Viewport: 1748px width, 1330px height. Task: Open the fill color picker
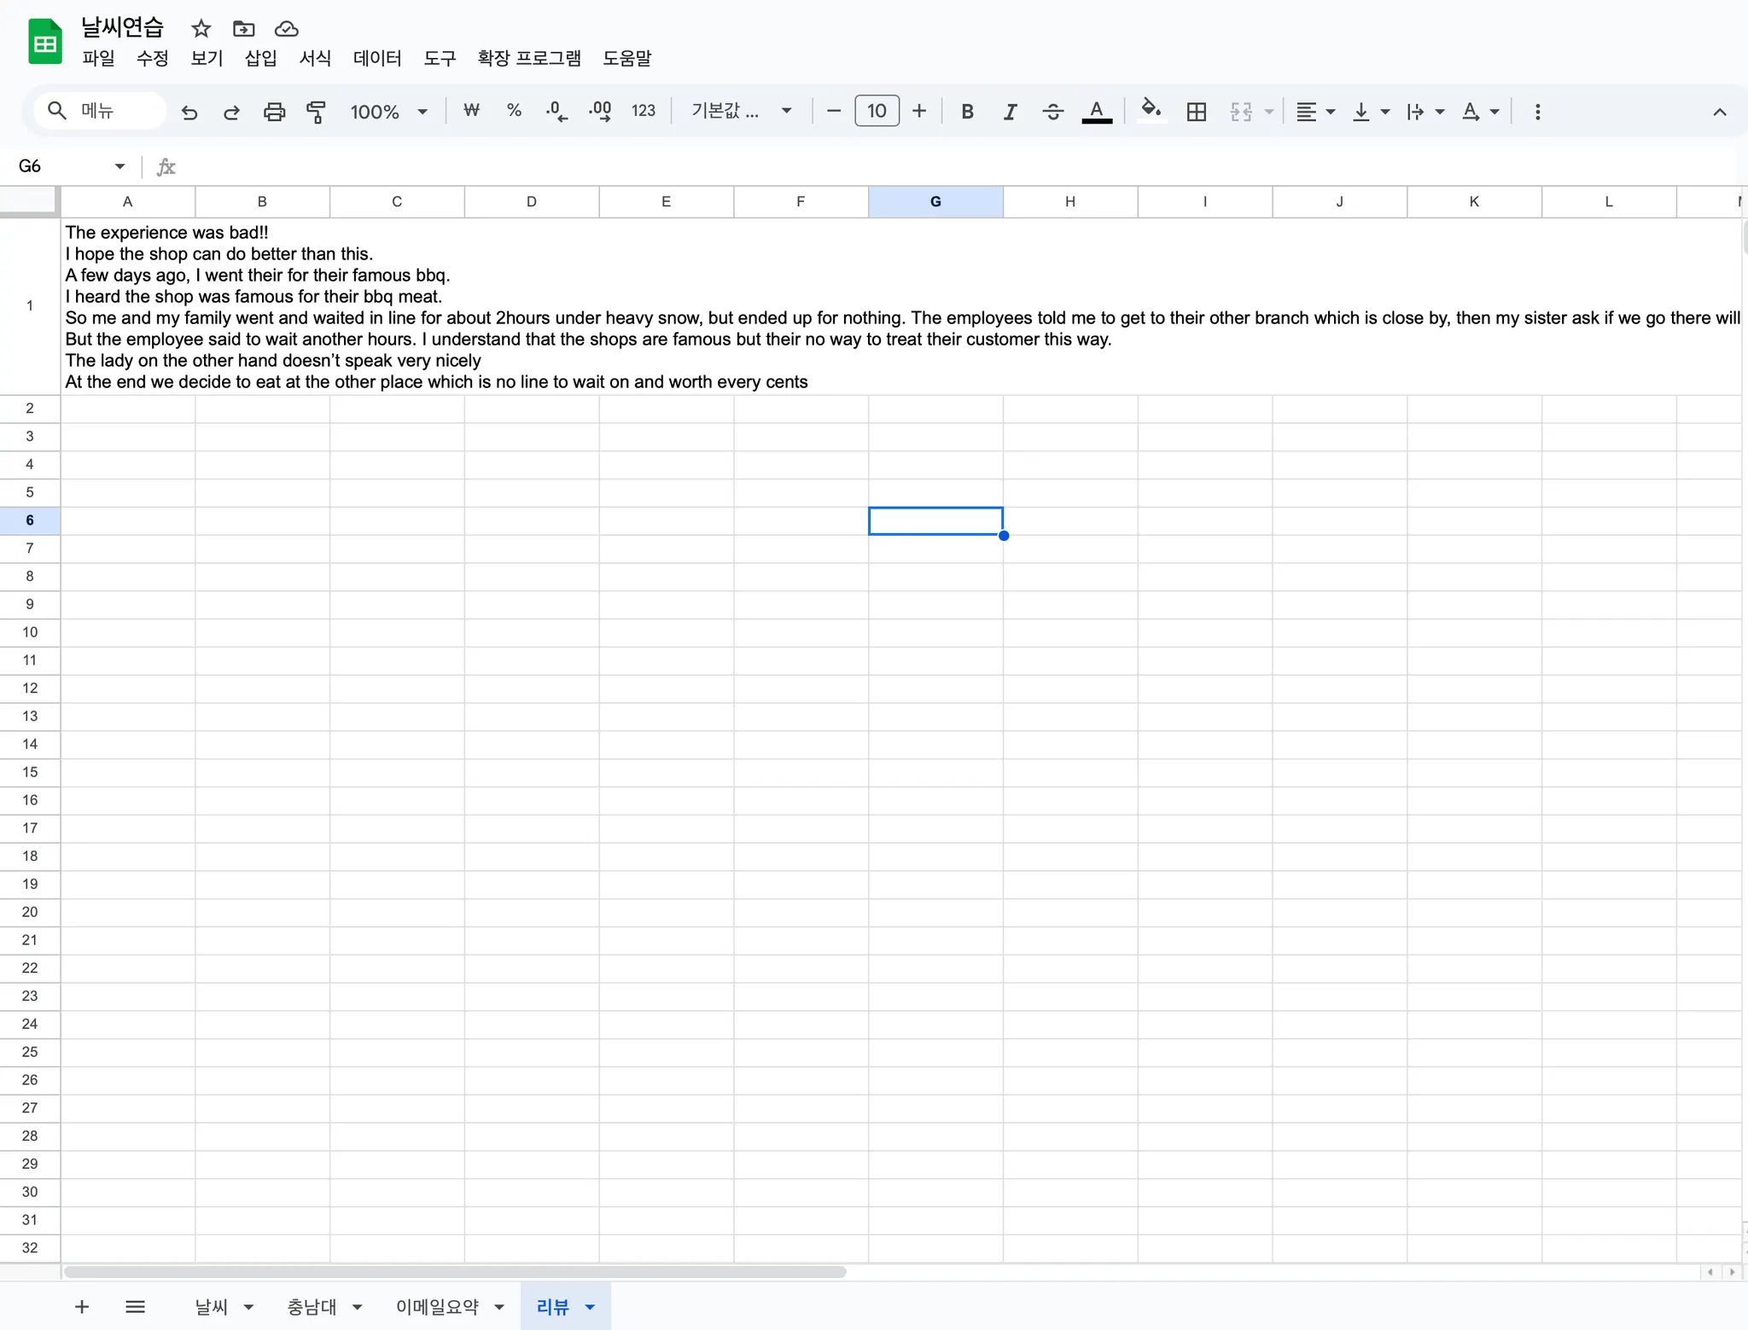coord(1151,112)
